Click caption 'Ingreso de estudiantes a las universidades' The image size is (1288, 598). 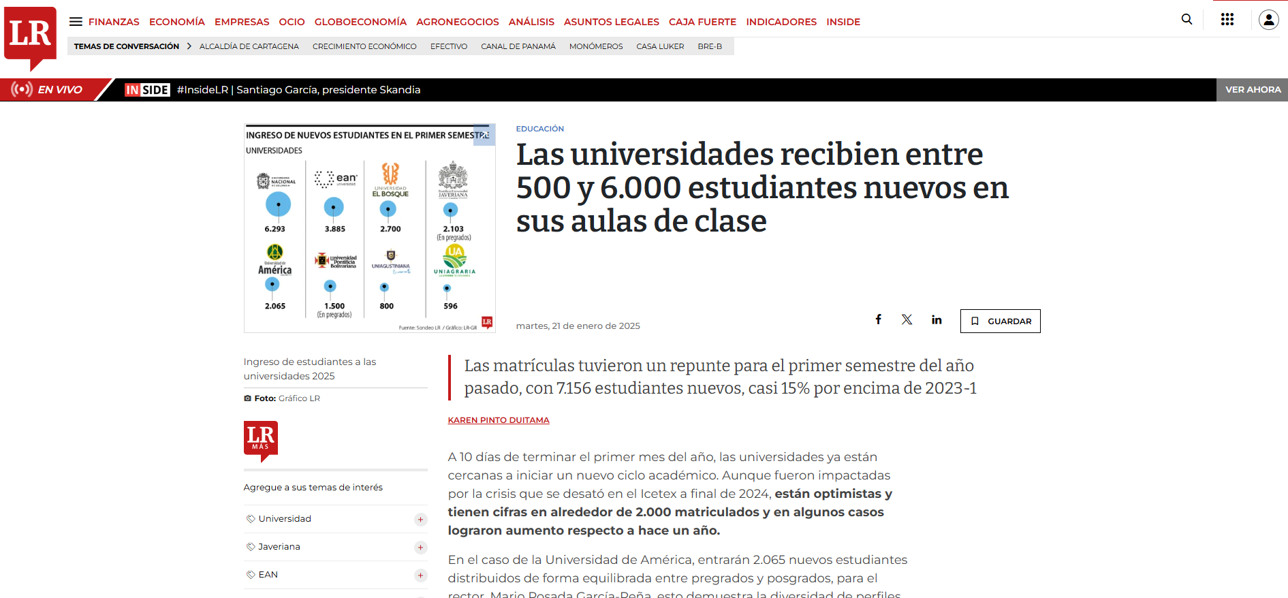310,368
